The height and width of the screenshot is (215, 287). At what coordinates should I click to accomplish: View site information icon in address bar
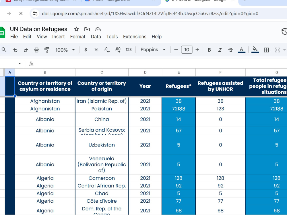click(x=35, y=13)
